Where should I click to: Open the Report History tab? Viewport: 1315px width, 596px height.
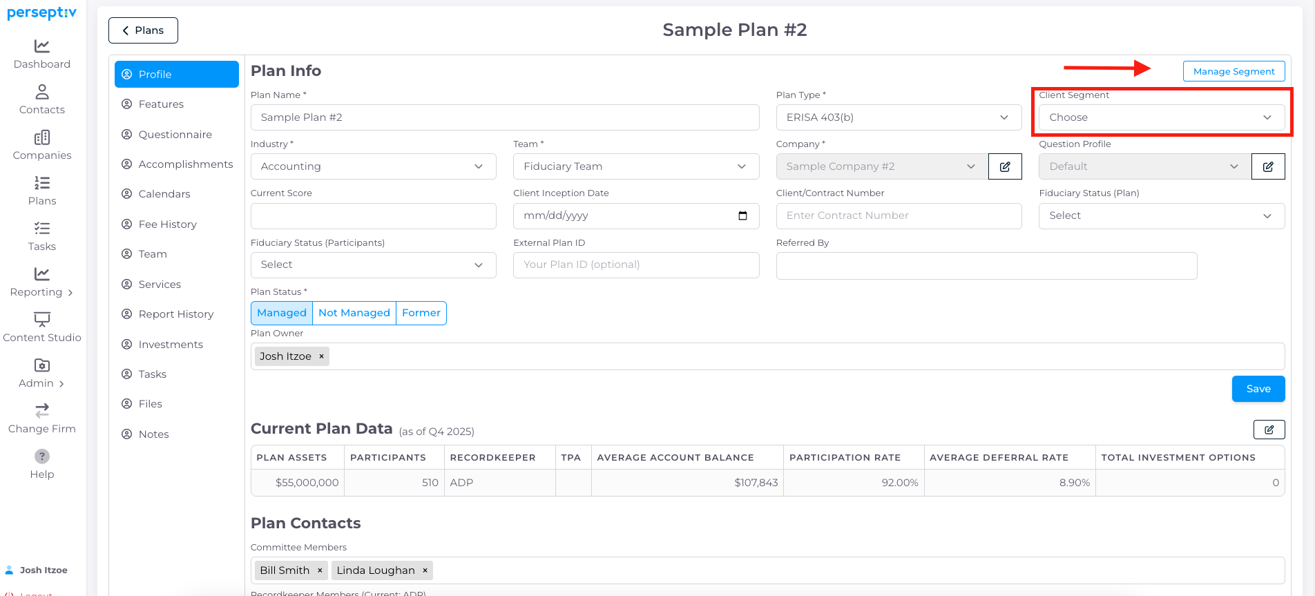click(177, 314)
